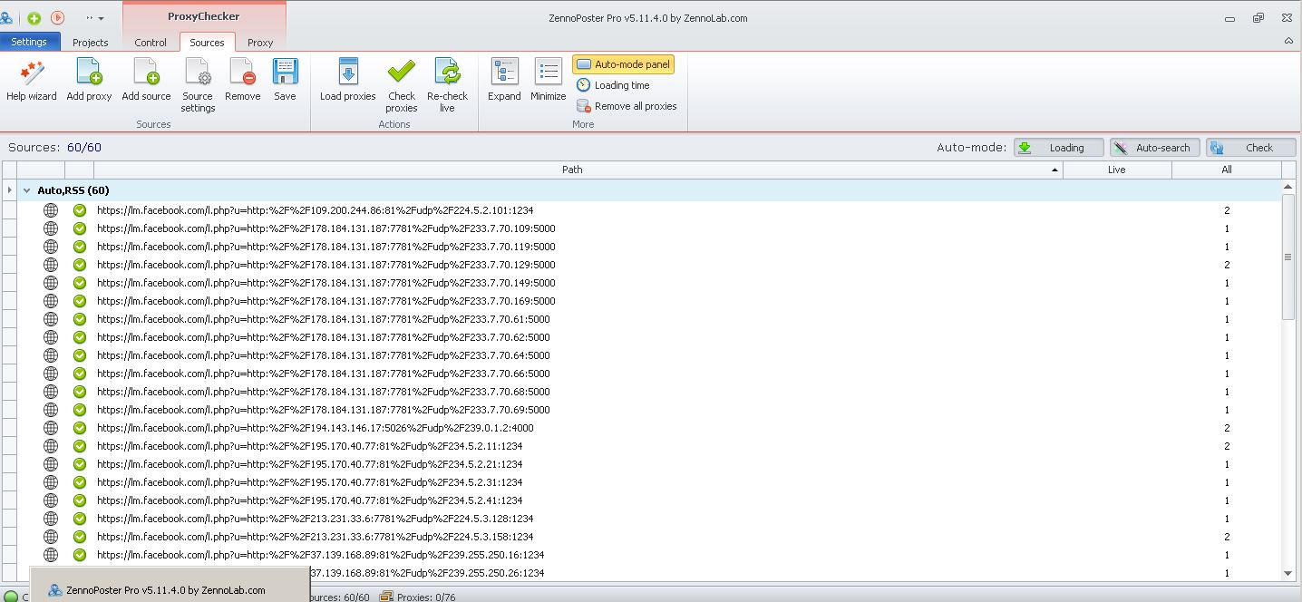Open the Help wizard
This screenshot has width=1302, height=602.
[x=32, y=81]
